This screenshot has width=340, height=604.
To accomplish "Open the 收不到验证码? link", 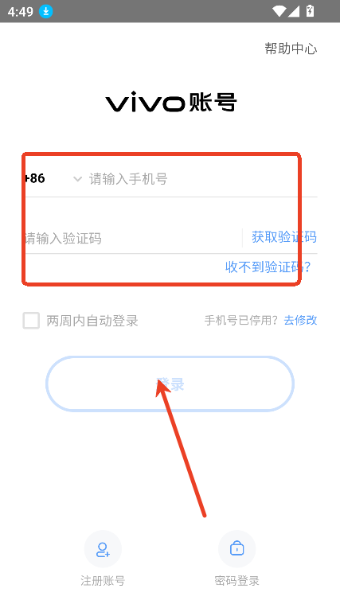I will (x=268, y=267).
